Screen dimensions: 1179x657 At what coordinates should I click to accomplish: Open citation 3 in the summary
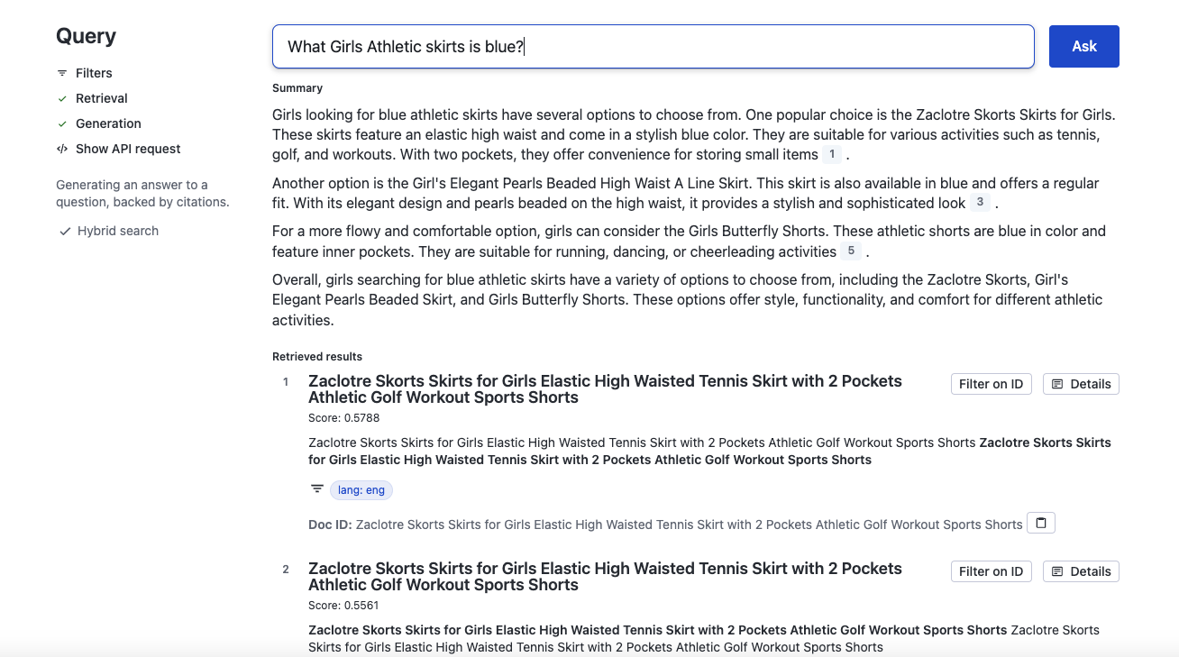coord(980,203)
